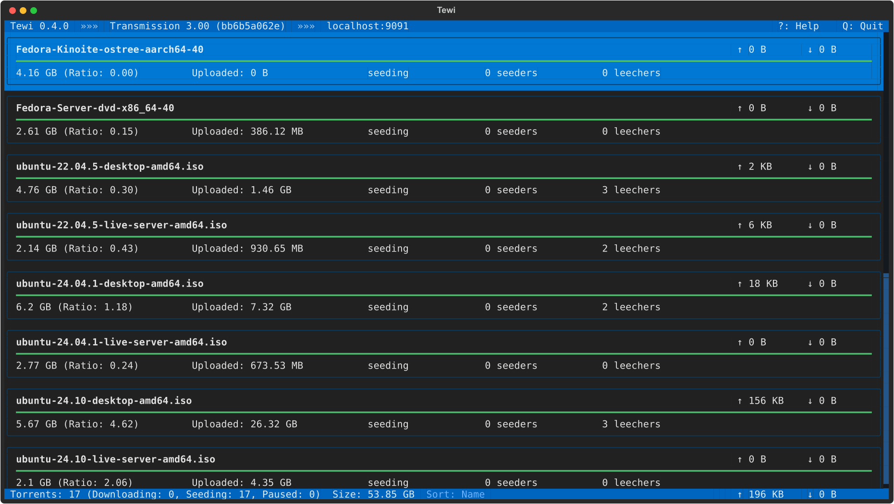Click 'Uploaded: 7.32 GB' value
The image size is (894, 504).
[x=242, y=307]
